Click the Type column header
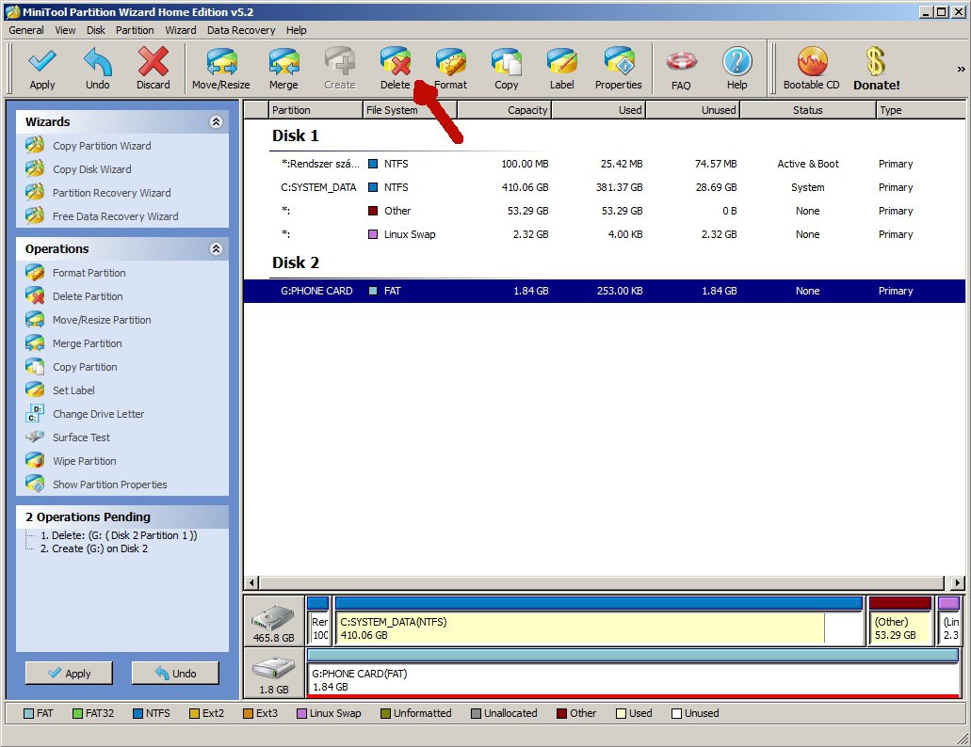This screenshot has height=747, width=971. (x=920, y=110)
